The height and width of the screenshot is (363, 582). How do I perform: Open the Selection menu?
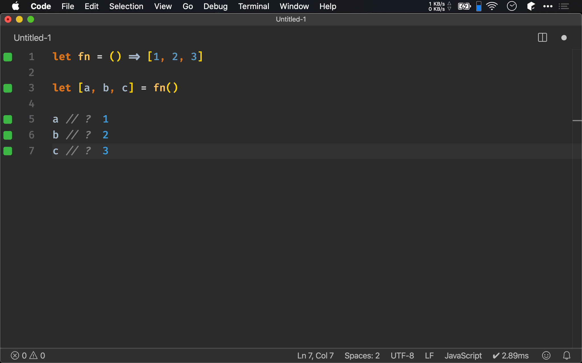click(x=126, y=6)
